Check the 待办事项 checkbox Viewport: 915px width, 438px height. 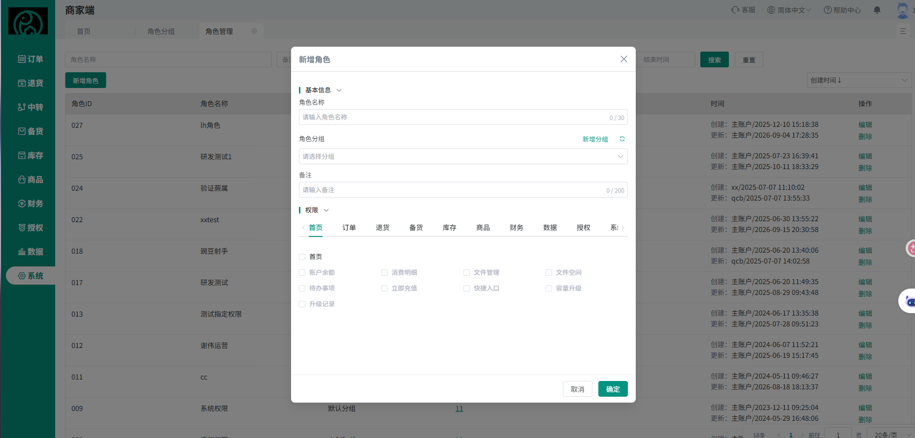point(302,288)
